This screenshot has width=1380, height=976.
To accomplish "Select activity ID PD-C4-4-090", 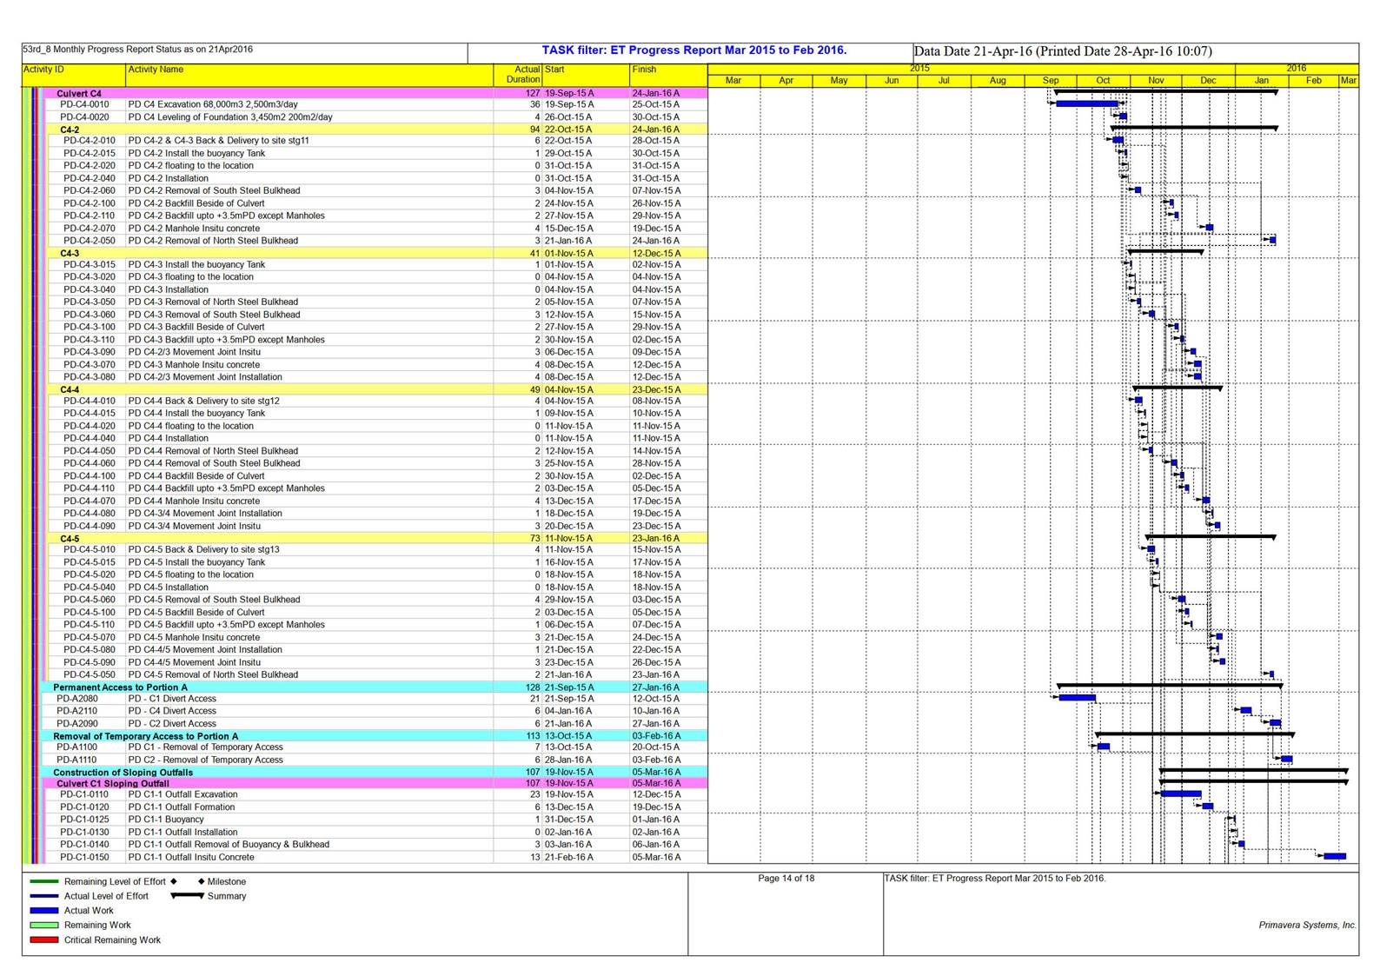I will pos(89,527).
